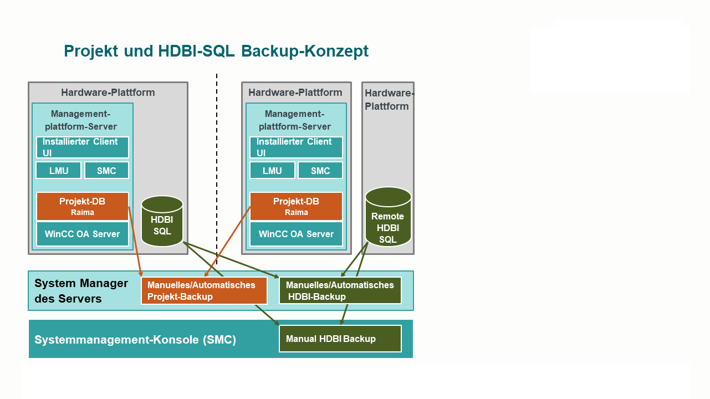Select middle Installierter Client UI block
The height and width of the screenshot is (399, 710).
(x=296, y=147)
